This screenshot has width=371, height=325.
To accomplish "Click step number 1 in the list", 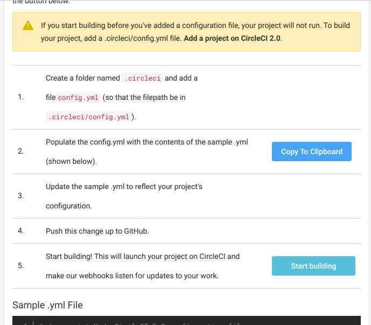I will [21, 97].
